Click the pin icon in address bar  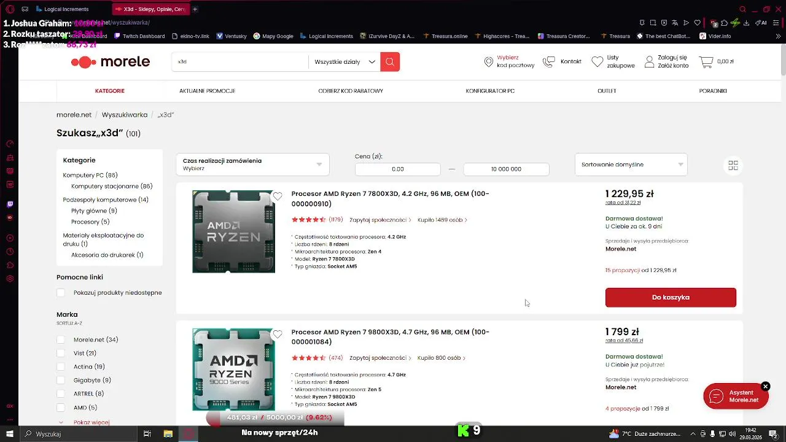(642, 23)
